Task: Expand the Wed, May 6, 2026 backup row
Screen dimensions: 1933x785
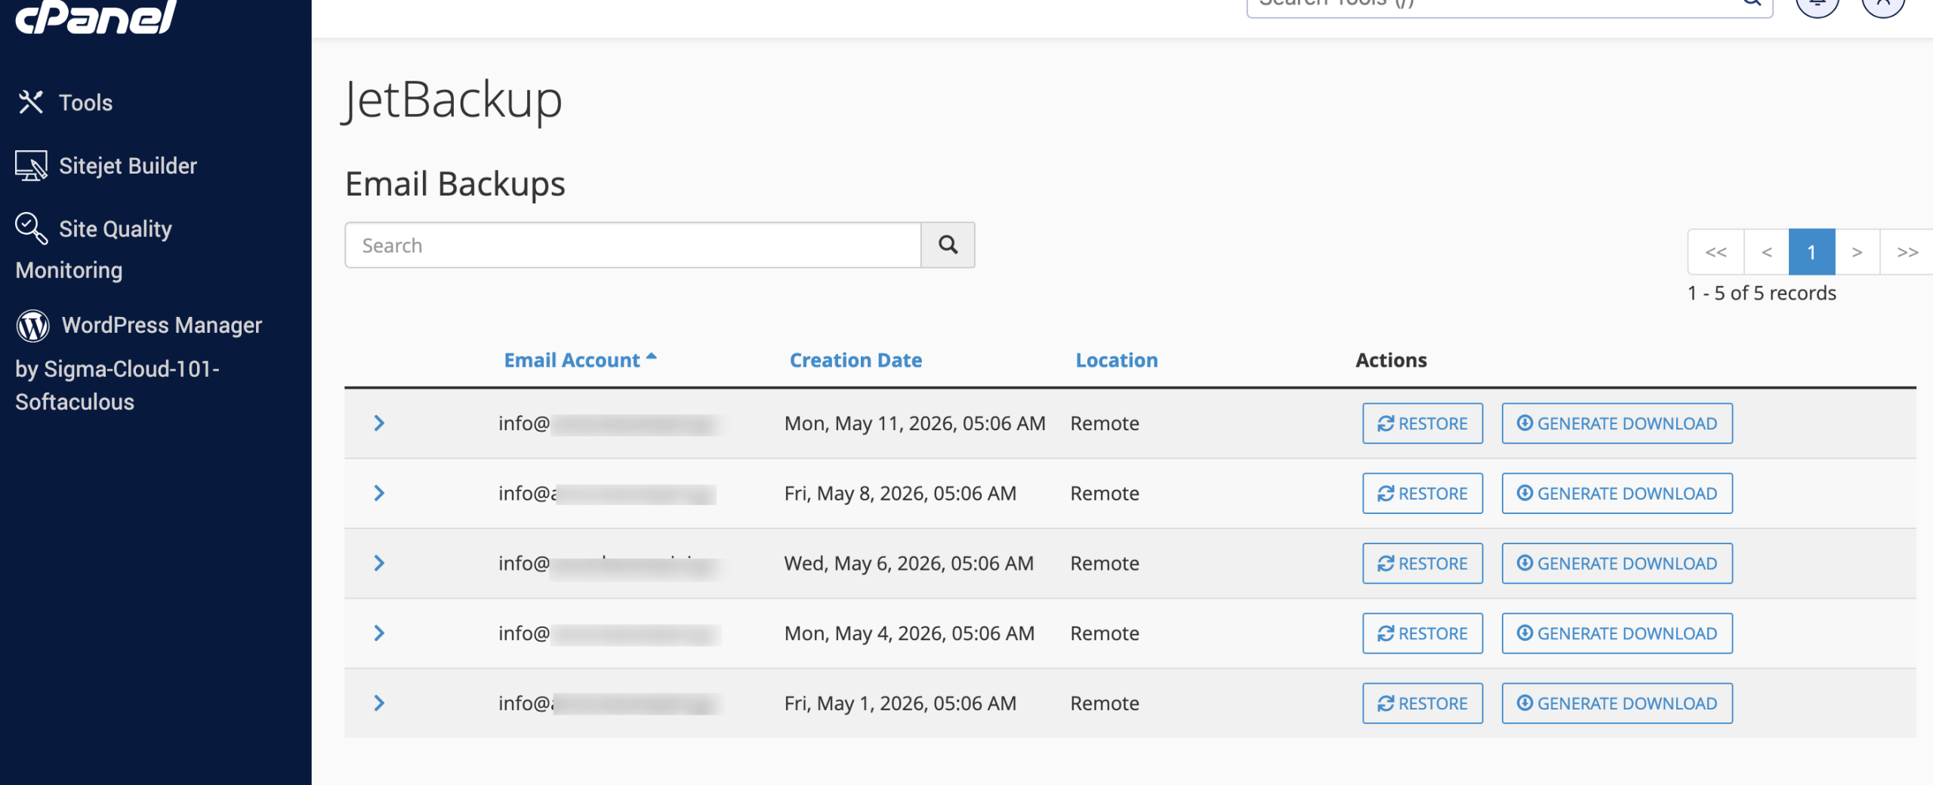Action: pyautogui.click(x=379, y=563)
